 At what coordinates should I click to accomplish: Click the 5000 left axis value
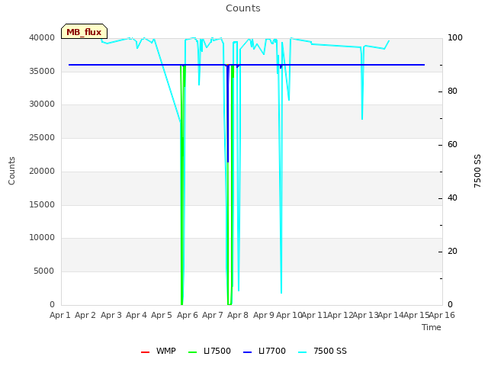tap(44, 271)
